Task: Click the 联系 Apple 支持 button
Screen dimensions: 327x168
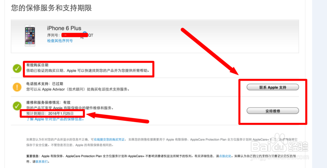Action: point(273,87)
